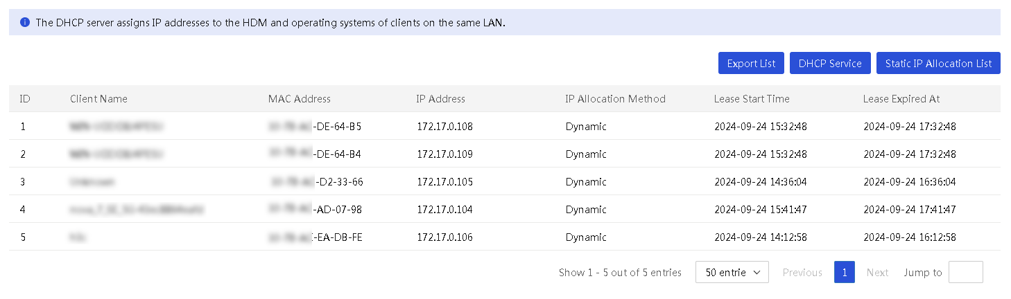Image resolution: width=1011 pixels, height=299 pixels.
Task: Click MAC address ending -AD-07-98
Action: (x=315, y=210)
